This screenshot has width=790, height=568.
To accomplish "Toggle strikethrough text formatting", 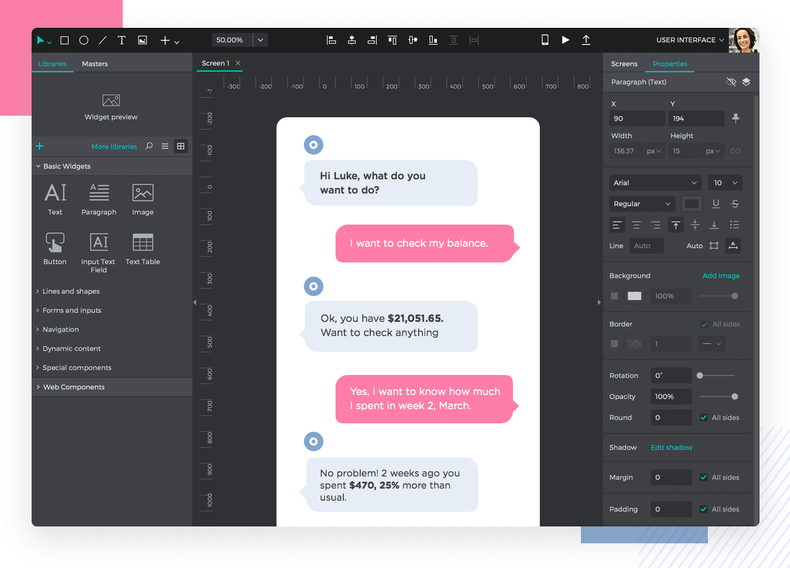I will 735,204.
